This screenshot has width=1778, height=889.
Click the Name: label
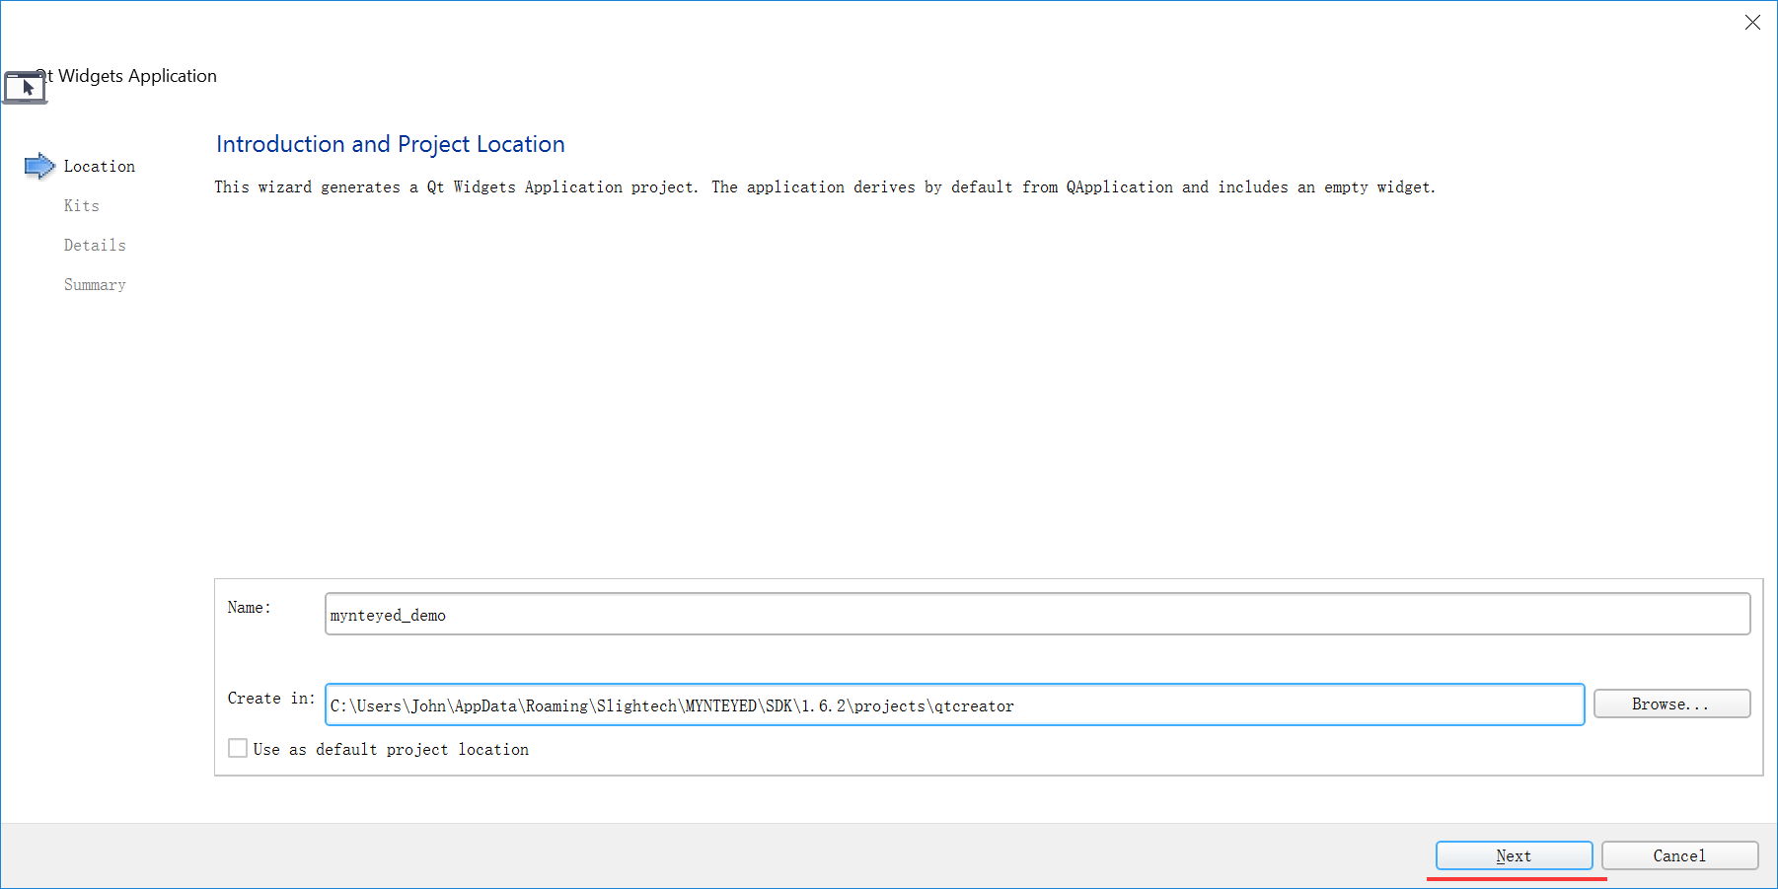tap(249, 608)
